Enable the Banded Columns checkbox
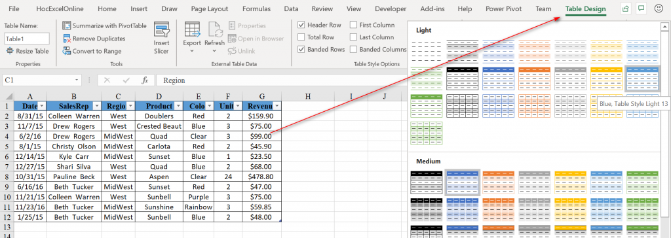Screen dimensions: 671x238 click(x=353, y=49)
